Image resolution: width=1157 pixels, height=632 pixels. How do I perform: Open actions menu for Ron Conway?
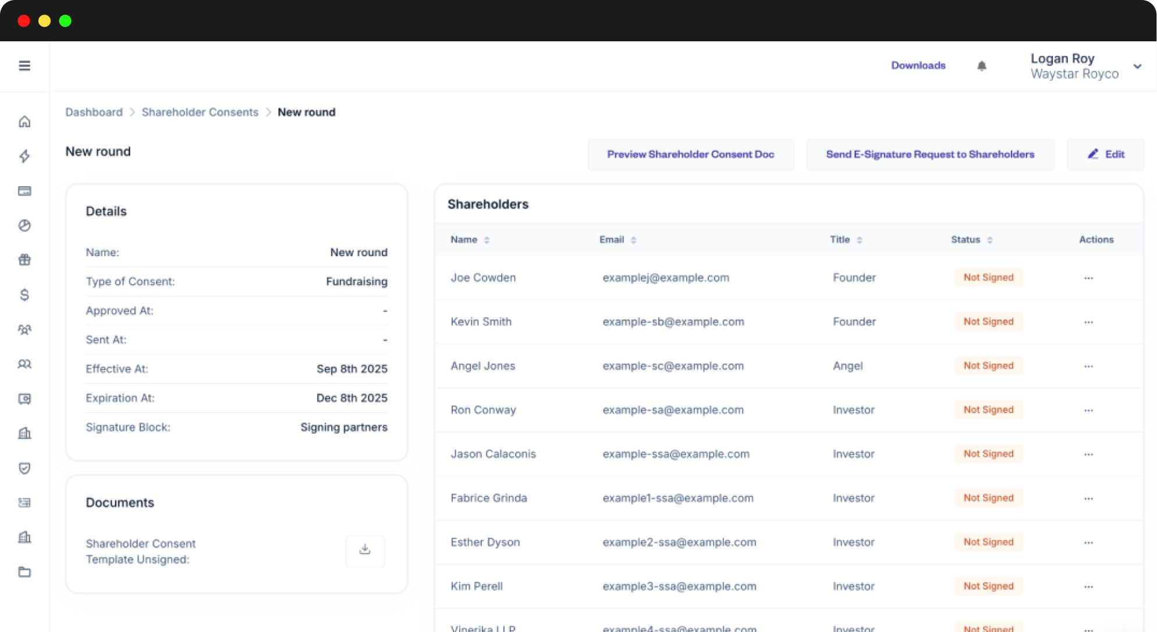(1088, 410)
